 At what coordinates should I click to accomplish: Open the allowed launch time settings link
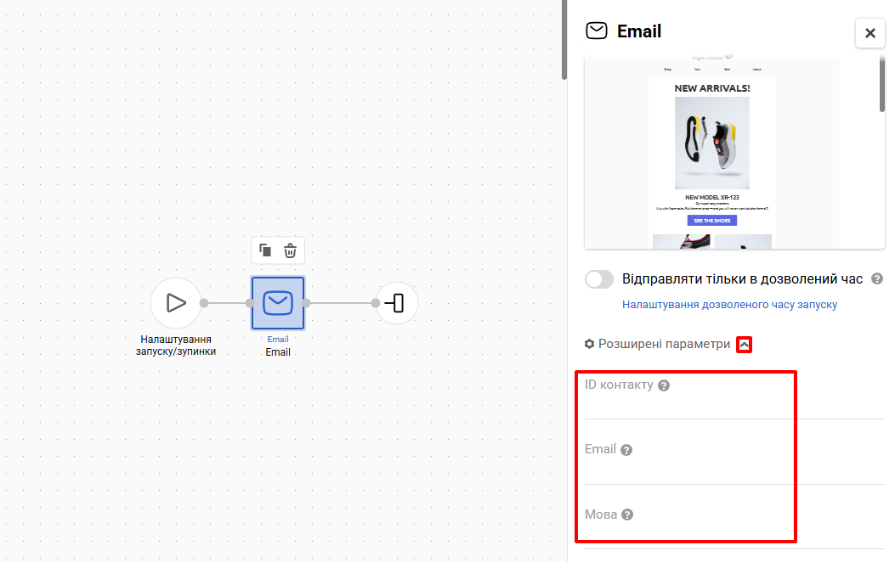pyautogui.click(x=729, y=305)
